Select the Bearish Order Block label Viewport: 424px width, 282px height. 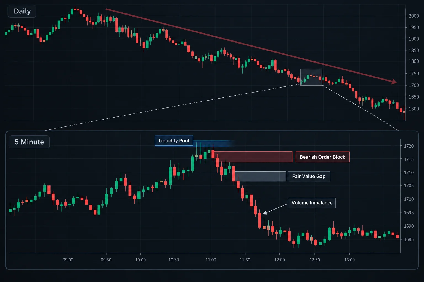pos(322,157)
